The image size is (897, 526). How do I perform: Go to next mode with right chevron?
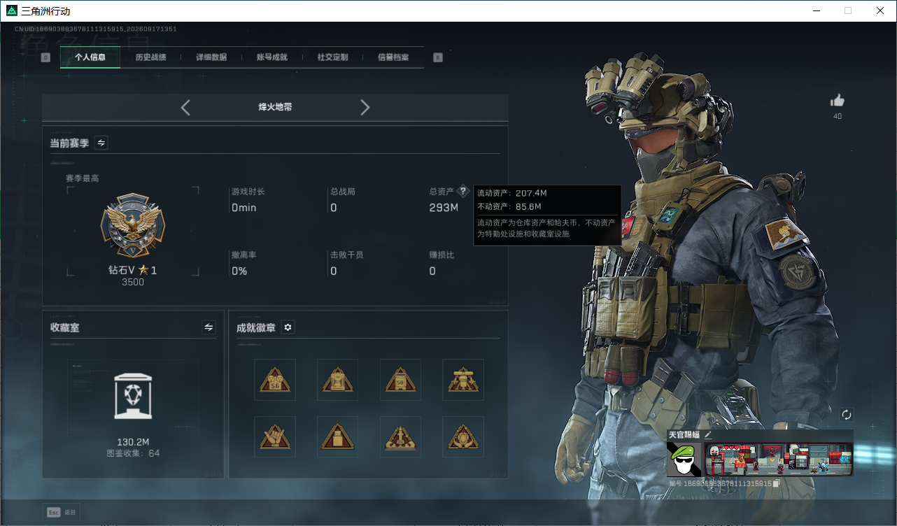(x=365, y=107)
